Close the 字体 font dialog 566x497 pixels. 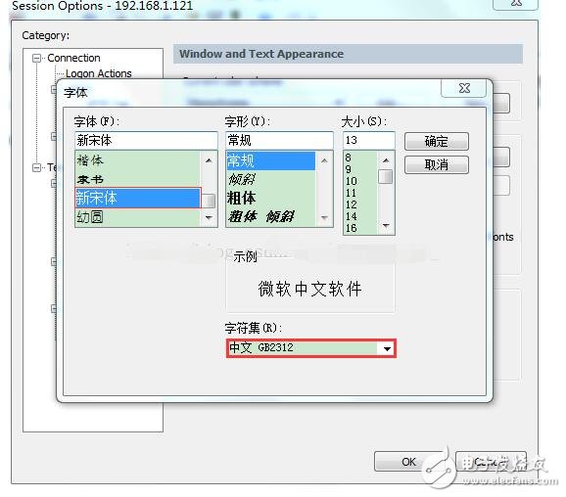(464, 88)
